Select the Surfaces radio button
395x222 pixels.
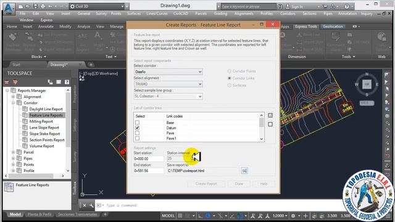(x=229, y=85)
